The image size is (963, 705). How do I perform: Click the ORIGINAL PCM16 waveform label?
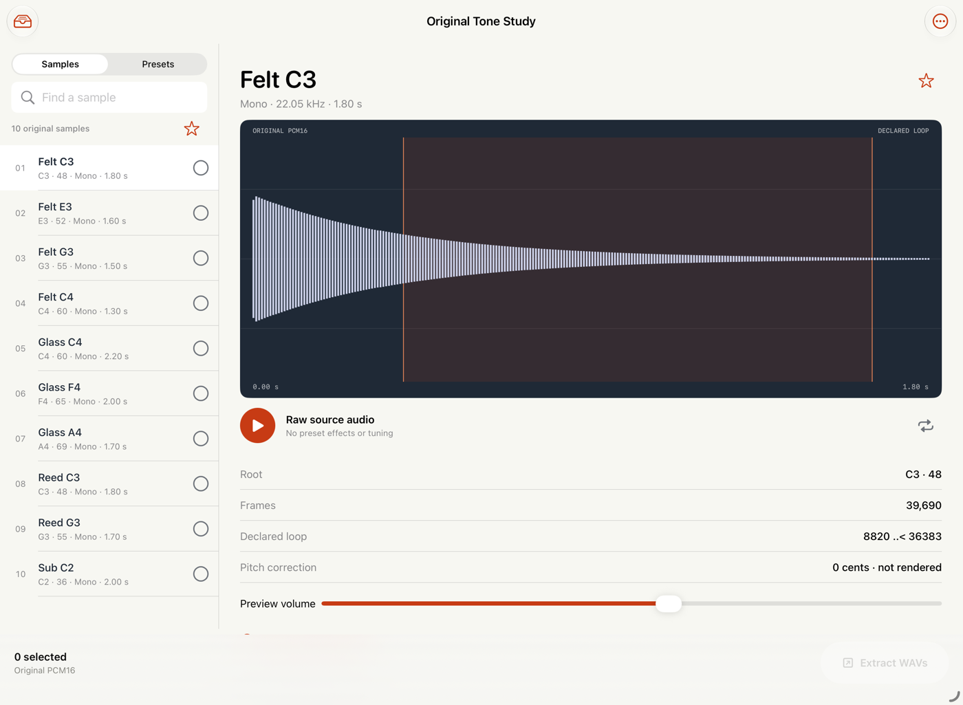click(280, 131)
